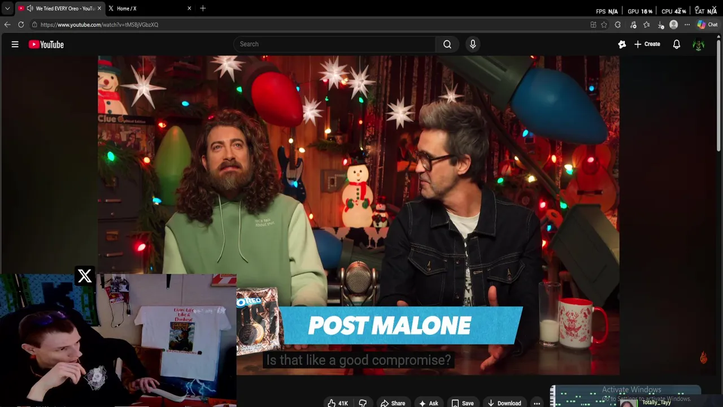This screenshot has height=407, width=723.
Task: Click the GPU 16% overlay readout
Action: (x=640, y=11)
